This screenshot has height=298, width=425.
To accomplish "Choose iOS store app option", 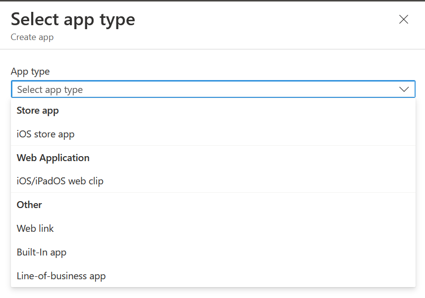I will (x=46, y=134).
